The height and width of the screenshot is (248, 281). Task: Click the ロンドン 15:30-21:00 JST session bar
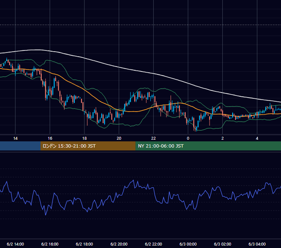pos(88,146)
